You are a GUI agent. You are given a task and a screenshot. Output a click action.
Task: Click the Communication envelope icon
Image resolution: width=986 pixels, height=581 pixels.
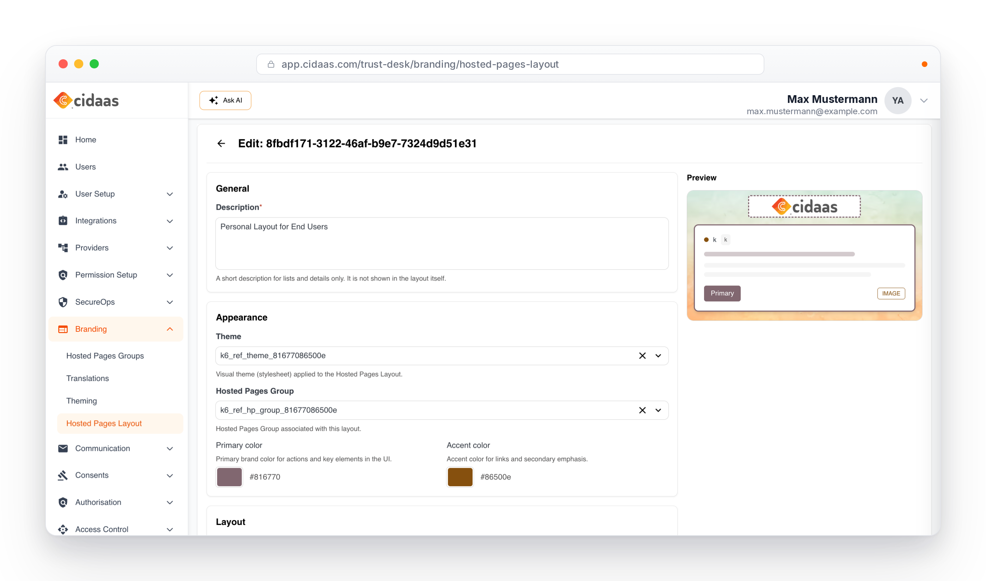pos(63,448)
